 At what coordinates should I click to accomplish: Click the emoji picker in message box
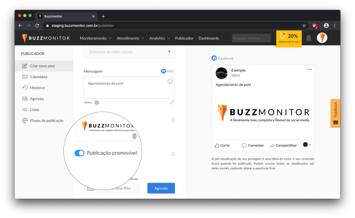[170, 81]
